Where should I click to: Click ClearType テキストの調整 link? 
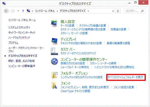click(75, 91)
